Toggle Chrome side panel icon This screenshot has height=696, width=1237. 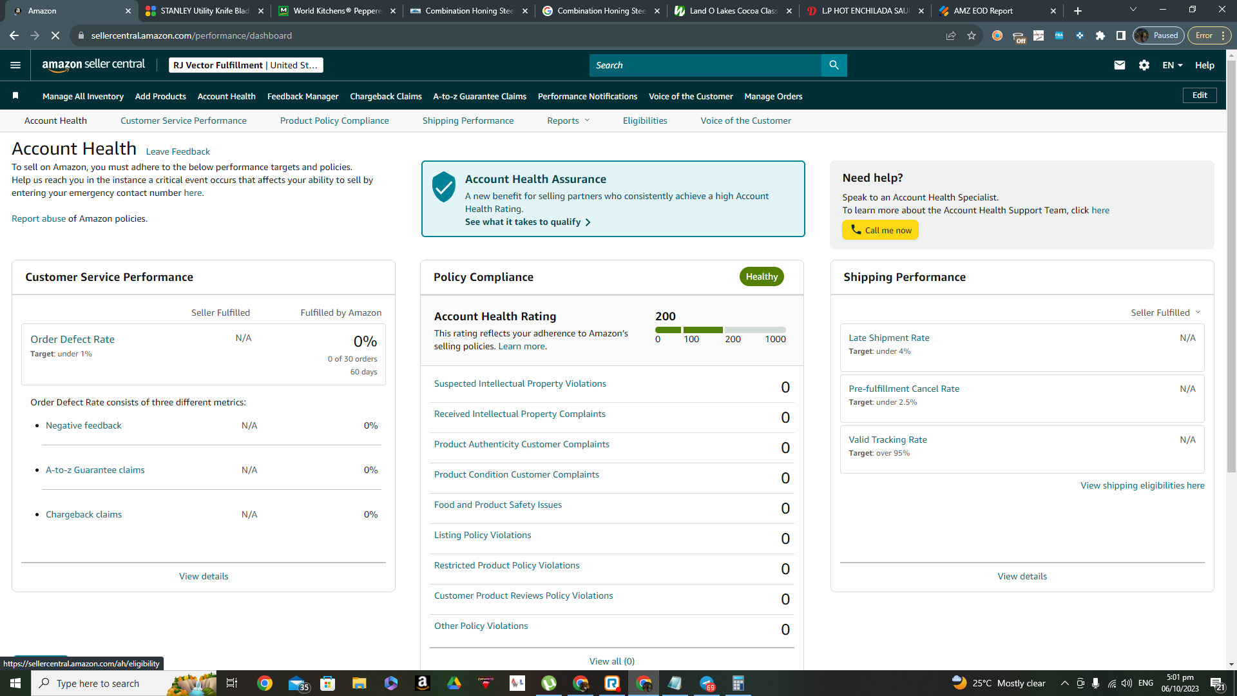point(1121,35)
